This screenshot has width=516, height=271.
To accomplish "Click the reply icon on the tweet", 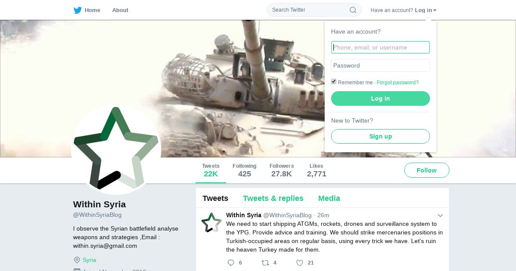I will [x=231, y=262].
